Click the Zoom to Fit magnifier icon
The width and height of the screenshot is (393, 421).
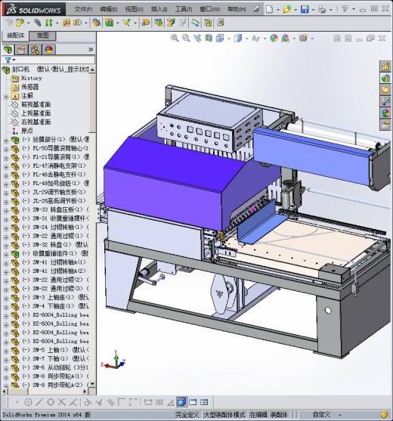pos(175,38)
